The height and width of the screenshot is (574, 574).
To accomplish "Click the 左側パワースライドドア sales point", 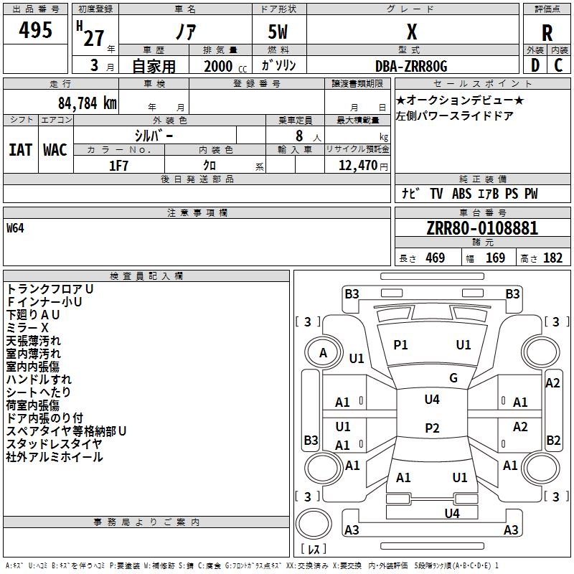I will coord(454,115).
